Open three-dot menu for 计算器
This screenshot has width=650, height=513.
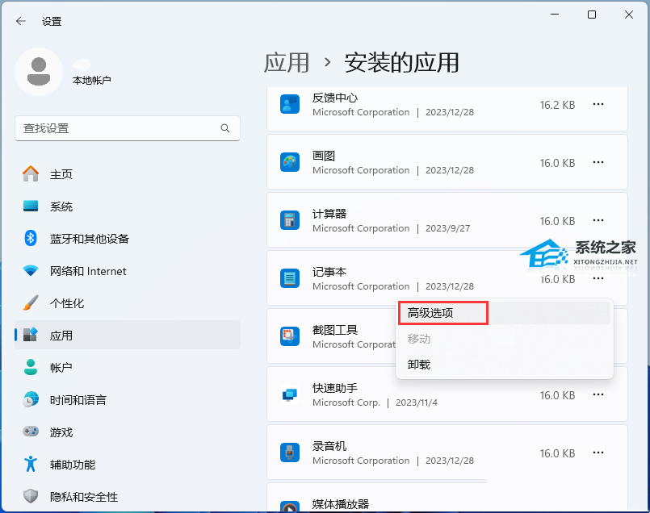(x=598, y=220)
